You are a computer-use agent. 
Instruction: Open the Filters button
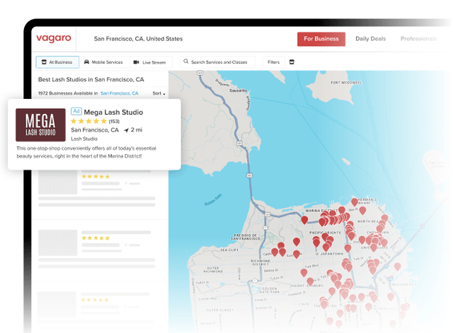(x=273, y=62)
